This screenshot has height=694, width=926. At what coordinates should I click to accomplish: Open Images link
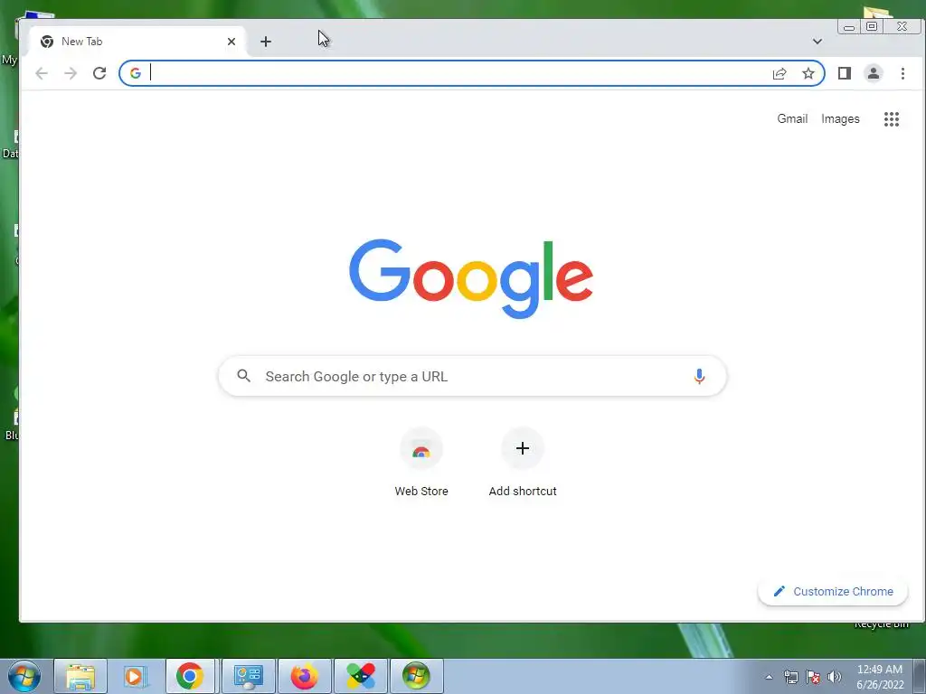(840, 118)
